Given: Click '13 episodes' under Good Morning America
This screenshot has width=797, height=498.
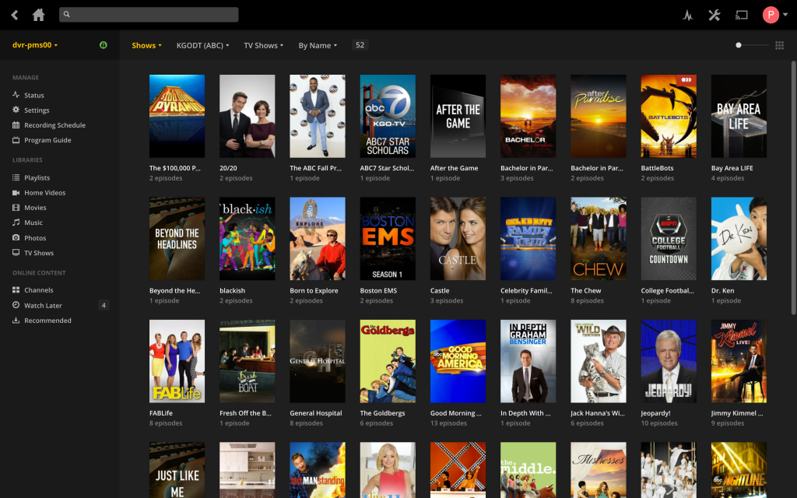Looking at the screenshot, I should click(448, 423).
